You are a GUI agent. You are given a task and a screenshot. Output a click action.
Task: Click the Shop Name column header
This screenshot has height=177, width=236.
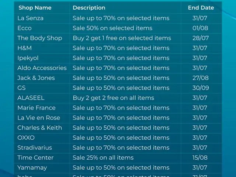[35, 8]
